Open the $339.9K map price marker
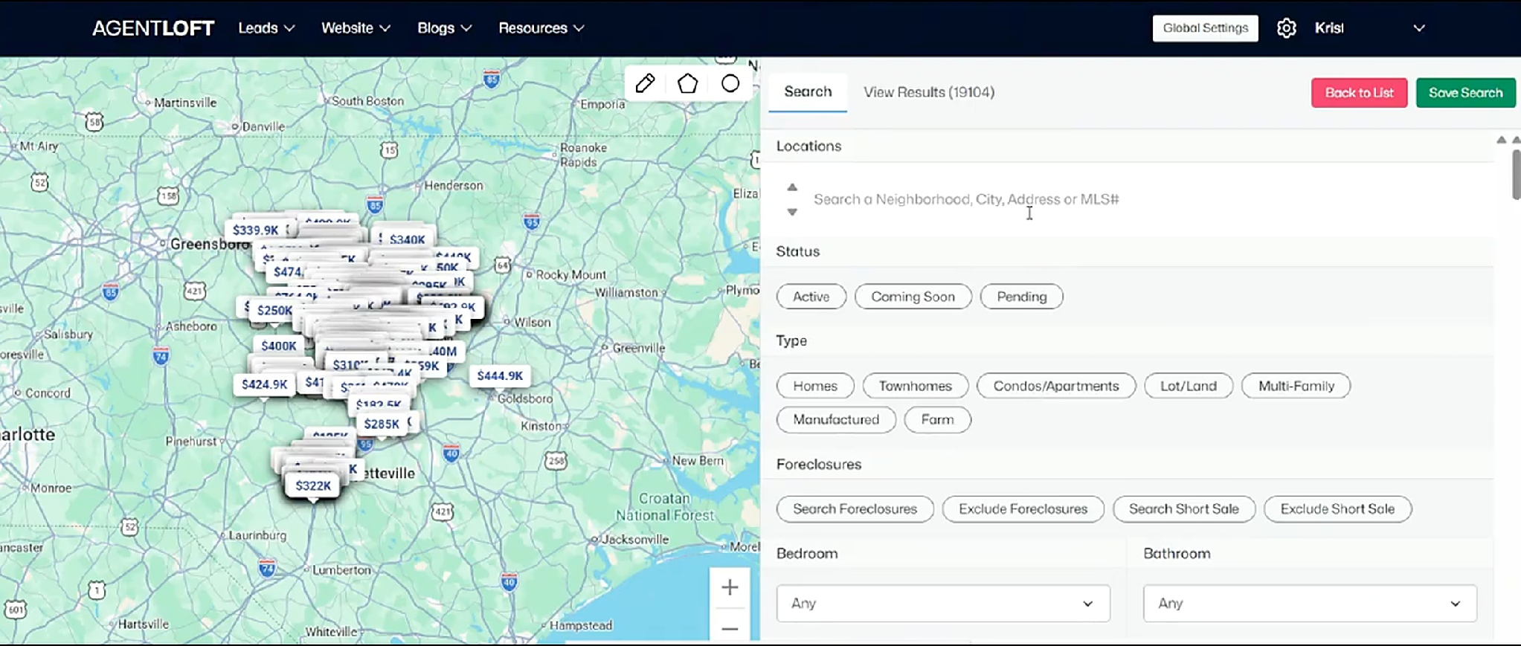This screenshot has width=1521, height=646. point(255,230)
